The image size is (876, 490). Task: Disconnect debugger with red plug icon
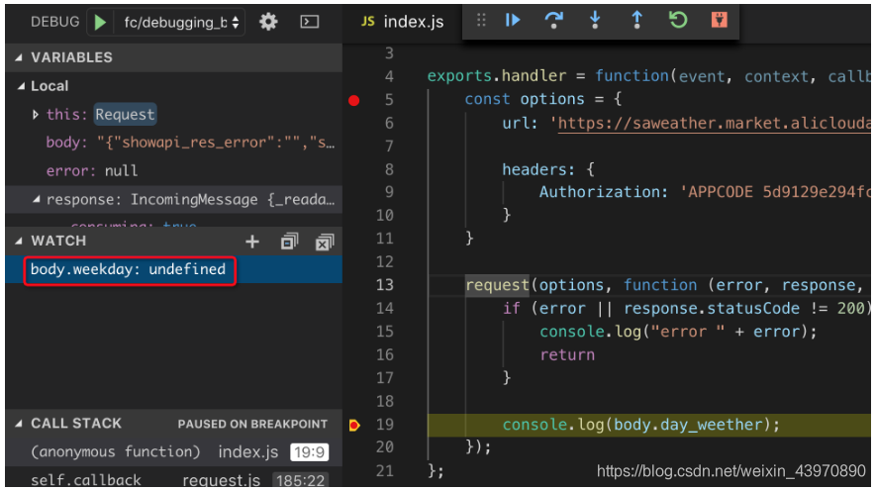[719, 21]
